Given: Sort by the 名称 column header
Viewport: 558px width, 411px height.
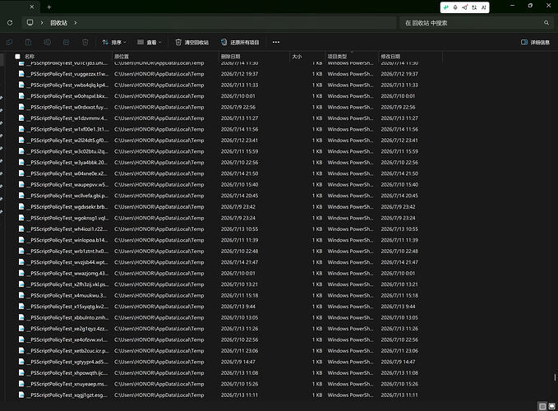Looking at the screenshot, I should 30,56.
